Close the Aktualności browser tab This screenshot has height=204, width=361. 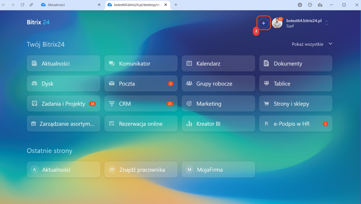(x=99, y=5)
